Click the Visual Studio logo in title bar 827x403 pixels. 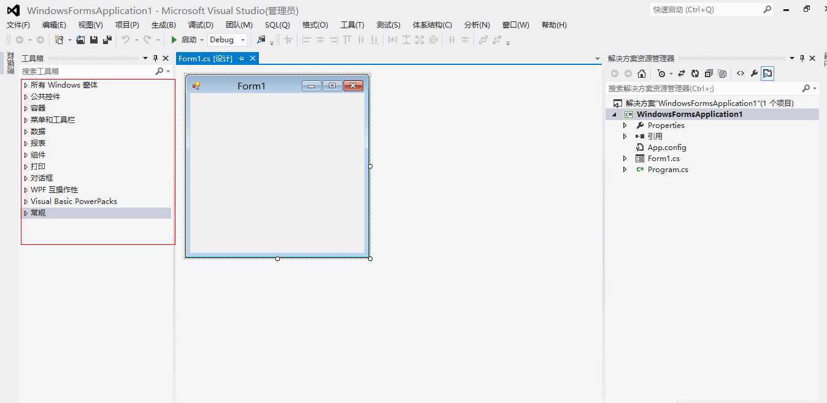[x=13, y=10]
